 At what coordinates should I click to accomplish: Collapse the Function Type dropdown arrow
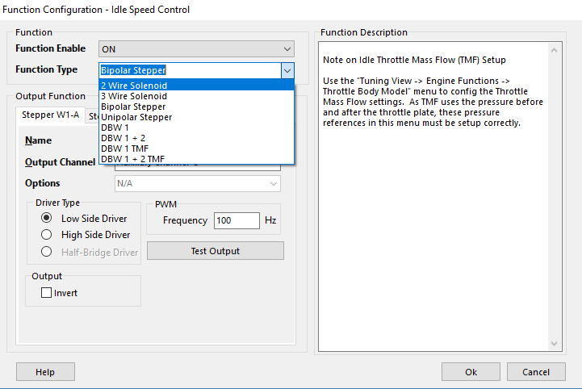(287, 70)
